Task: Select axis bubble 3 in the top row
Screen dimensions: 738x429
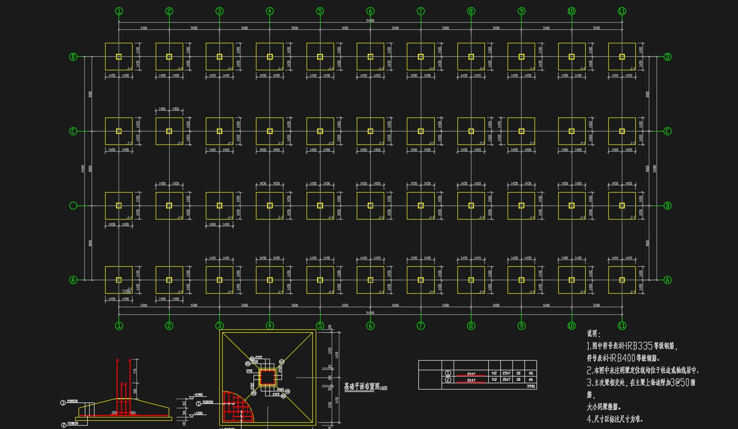Action: point(219,11)
